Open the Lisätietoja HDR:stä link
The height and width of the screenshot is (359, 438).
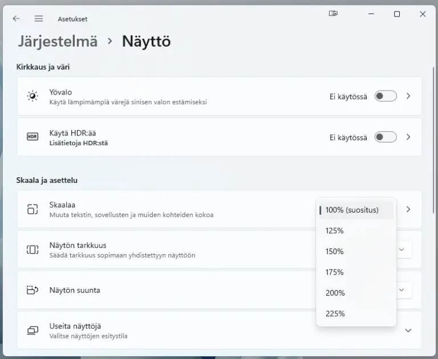tap(79, 143)
